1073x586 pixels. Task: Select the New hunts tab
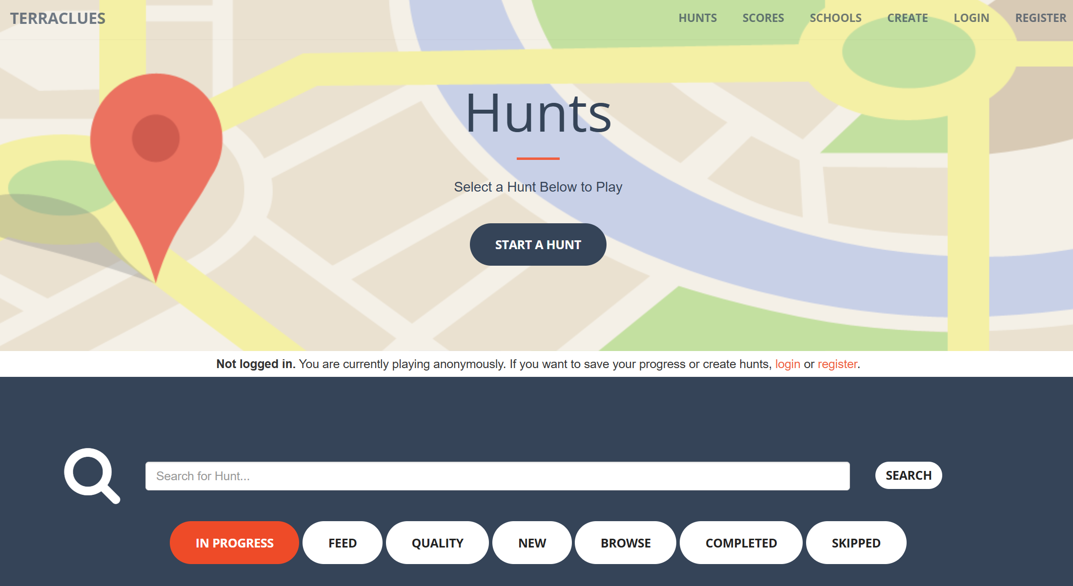point(532,543)
